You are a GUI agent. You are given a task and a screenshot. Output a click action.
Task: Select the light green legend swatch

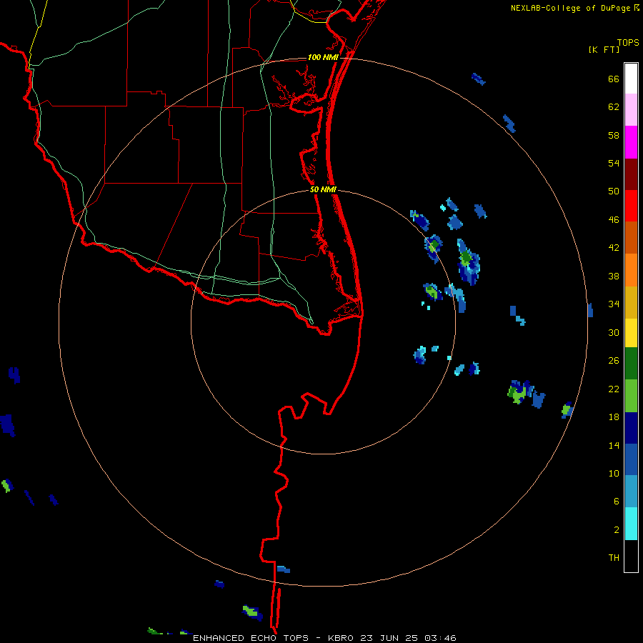coord(631,396)
